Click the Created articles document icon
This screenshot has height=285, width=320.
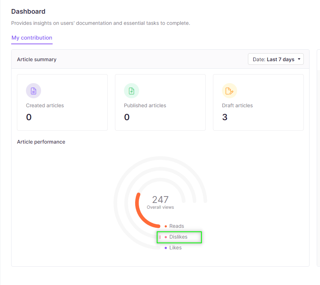(34, 91)
